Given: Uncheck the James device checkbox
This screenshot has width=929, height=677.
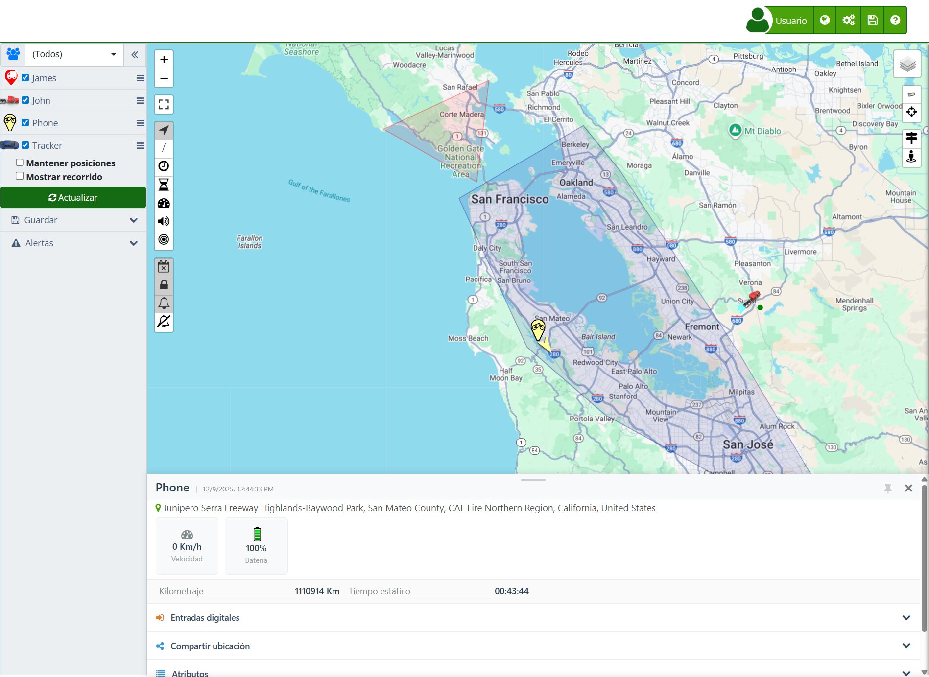Looking at the screenshot, I should pyautogui.click(x=25, y=77).
